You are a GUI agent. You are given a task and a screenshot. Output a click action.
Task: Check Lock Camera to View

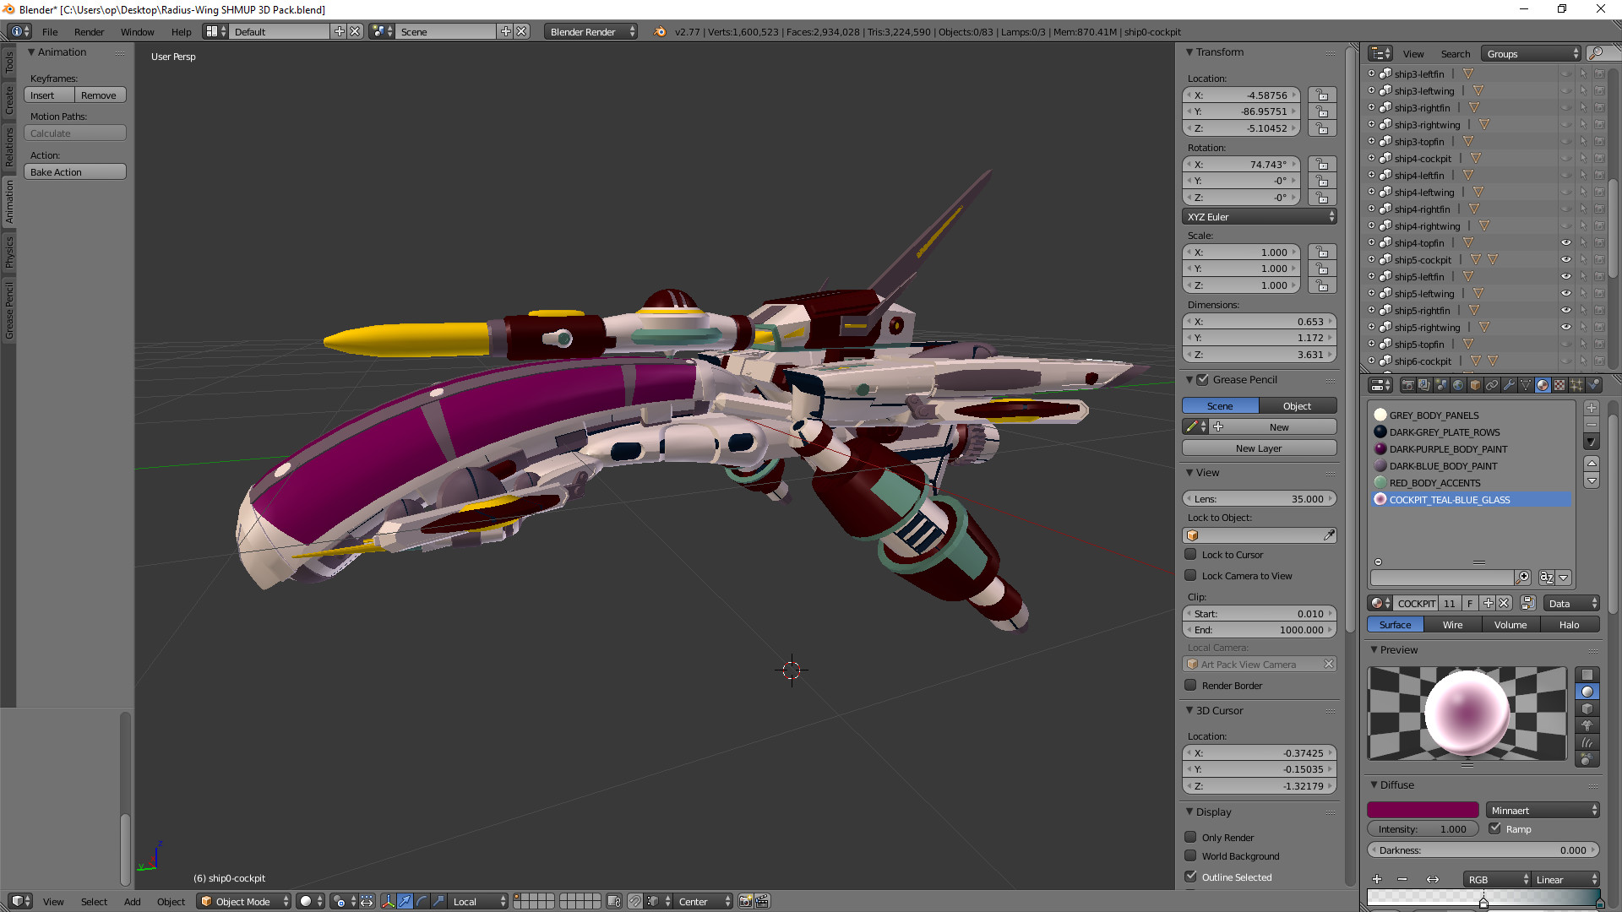click(x=1191, y=576)
